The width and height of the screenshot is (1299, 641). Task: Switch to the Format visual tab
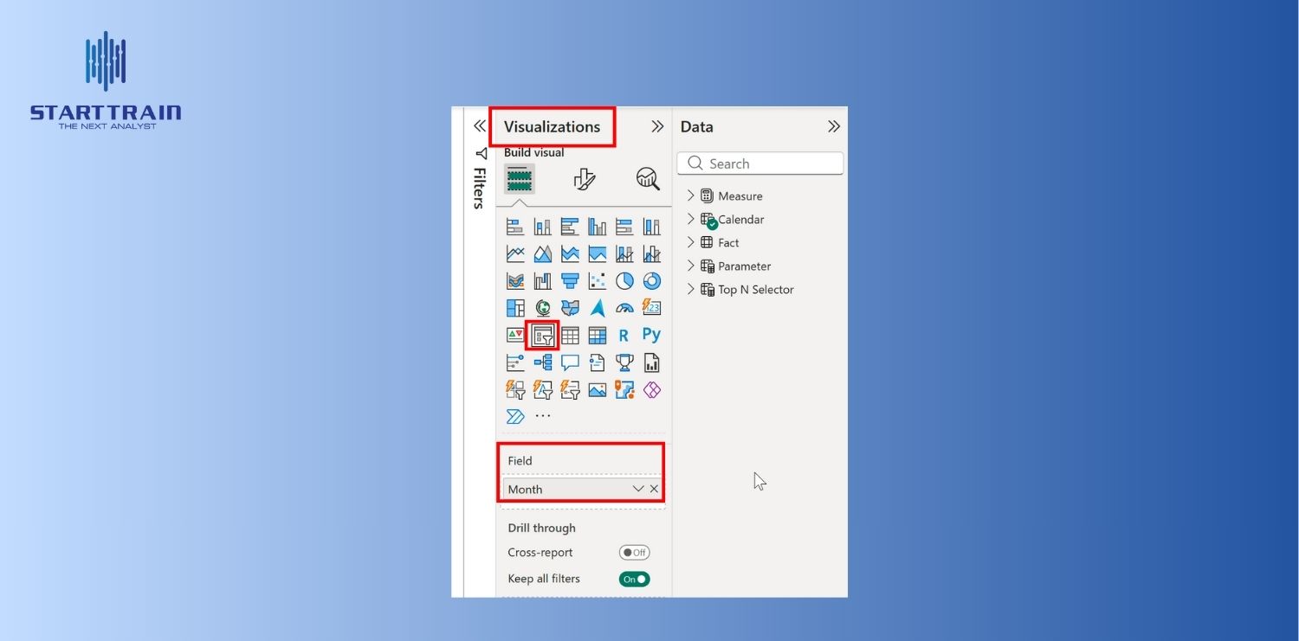click(585, 179)
